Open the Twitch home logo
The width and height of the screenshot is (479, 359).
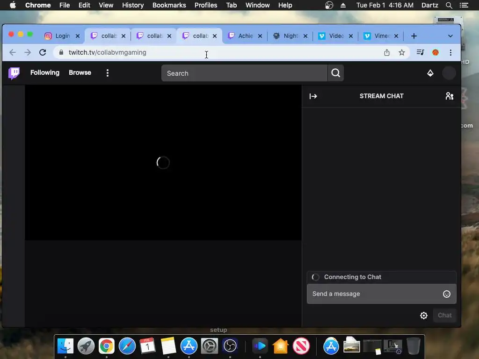point(14,73)
